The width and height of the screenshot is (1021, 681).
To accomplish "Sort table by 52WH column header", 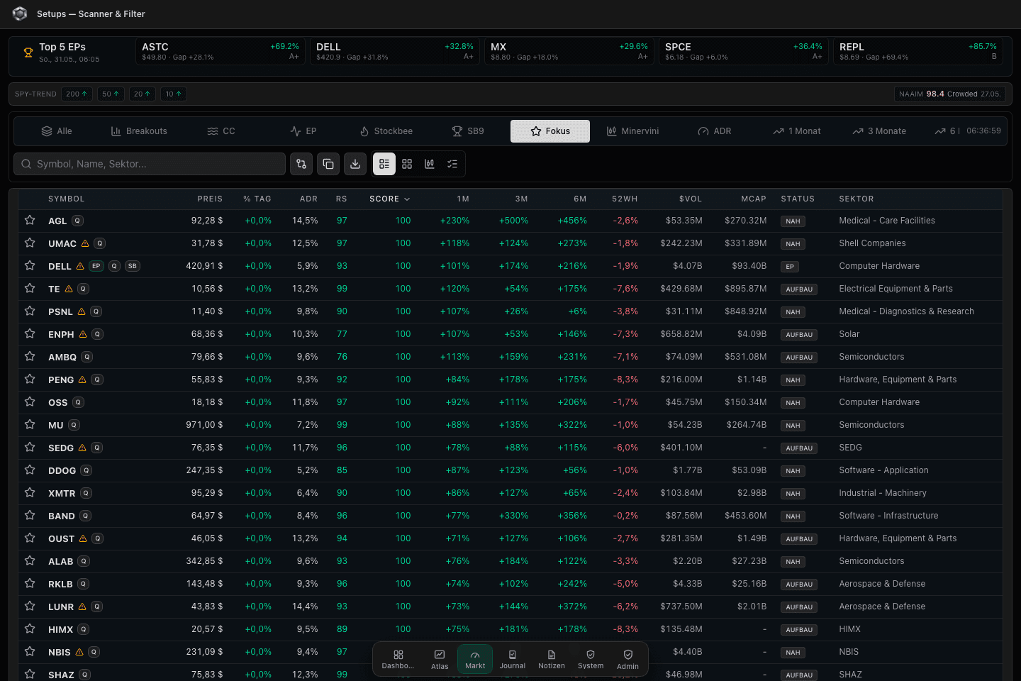I will [625, 199].
